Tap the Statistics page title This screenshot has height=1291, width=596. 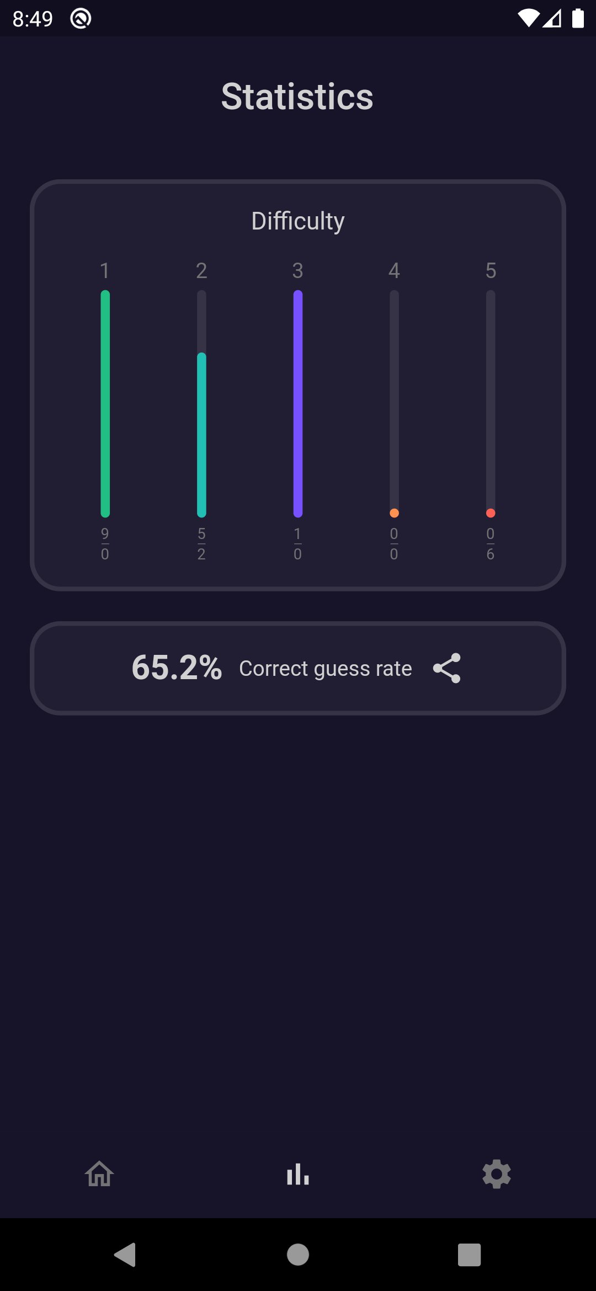pyautogui.click(x=297, y=97)
